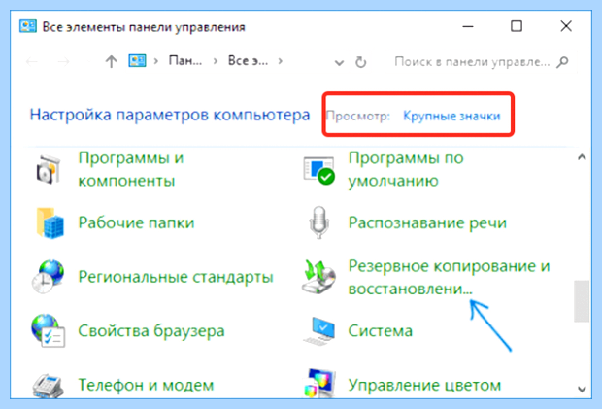Open Система link
This screenshot has height=409, width=602.
pos(380,331)
